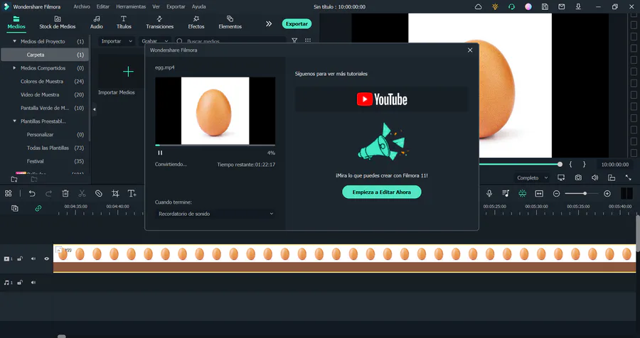
Task: Click the preview volume icon
Action: click(x=595, y=178)
